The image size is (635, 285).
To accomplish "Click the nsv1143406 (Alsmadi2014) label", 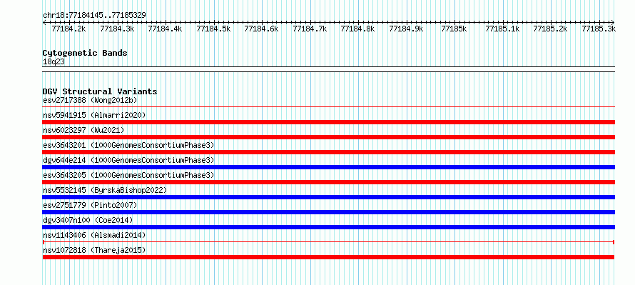I will 94,235.
